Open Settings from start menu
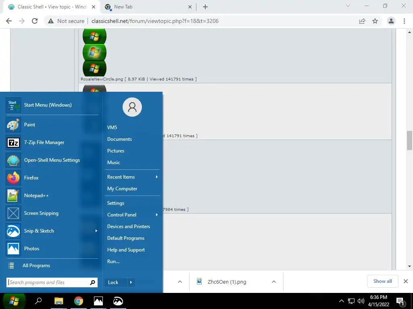Viewport: 413px width, 309px height. coord(116,203)
